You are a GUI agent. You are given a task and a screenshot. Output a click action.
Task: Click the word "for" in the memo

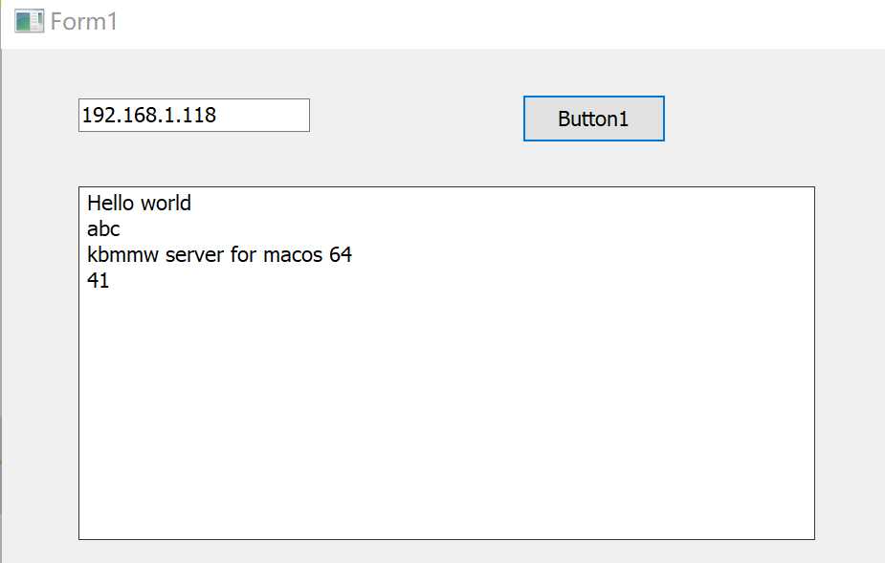[243, 255]
